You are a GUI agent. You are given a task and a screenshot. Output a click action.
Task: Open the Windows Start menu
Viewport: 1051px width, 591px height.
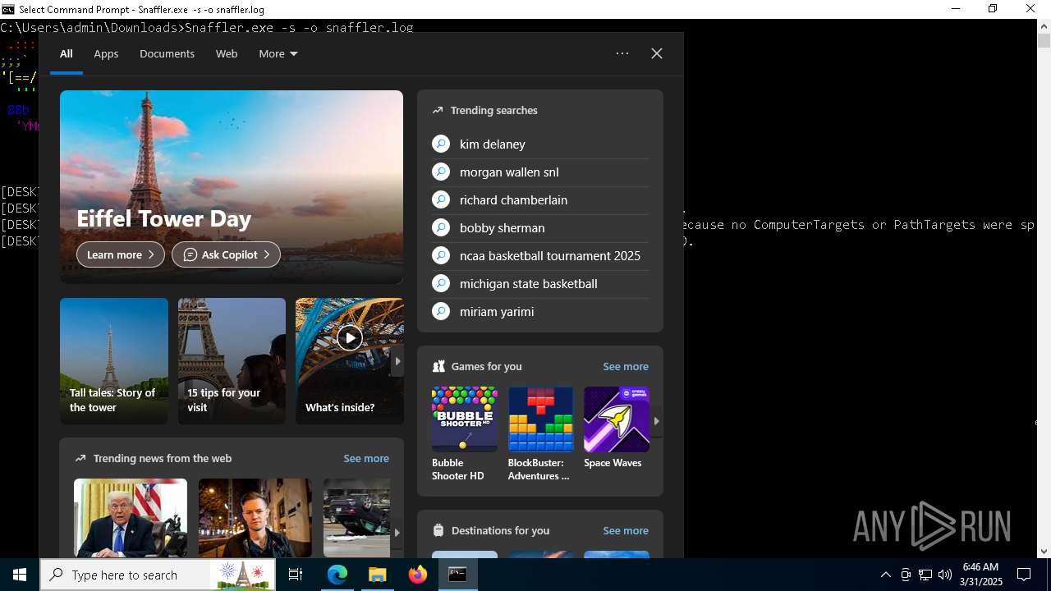[x=20, y=575]
